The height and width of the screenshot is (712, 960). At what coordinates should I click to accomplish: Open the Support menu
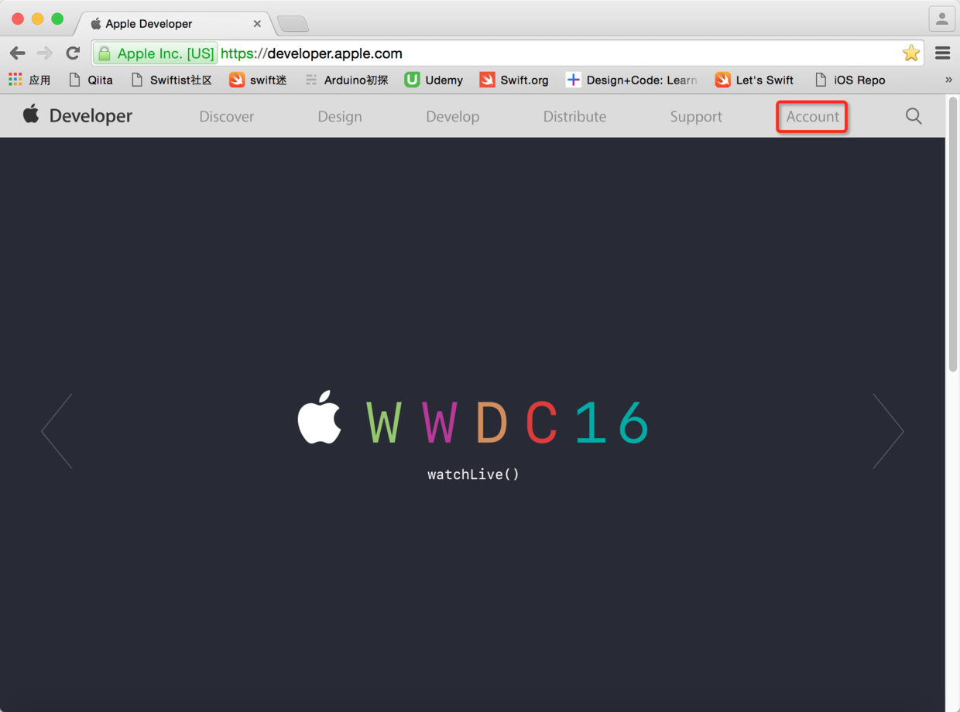[x=696, y=117]
